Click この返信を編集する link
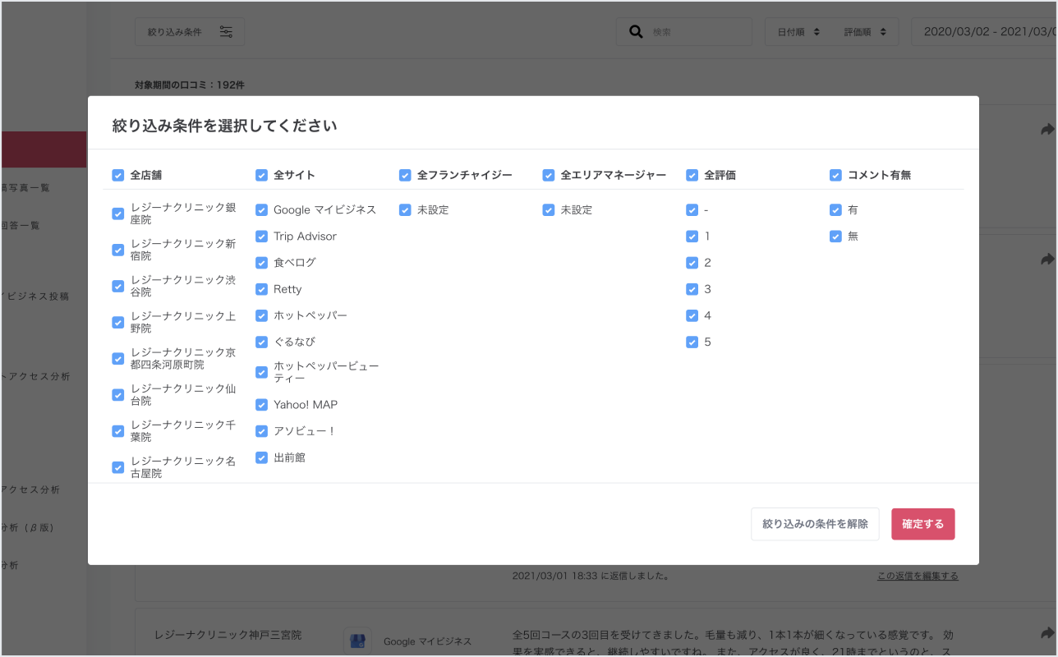Image resolution: width=1058 pixels, height=657 pixels. (x=918, y=577)
